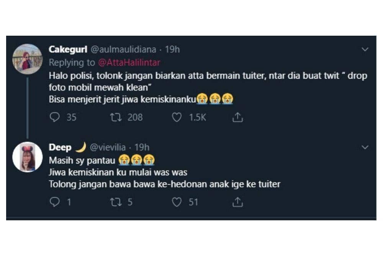
Task: Click the reply icon on Cakegurl's tweet
Action: [54, 117]
